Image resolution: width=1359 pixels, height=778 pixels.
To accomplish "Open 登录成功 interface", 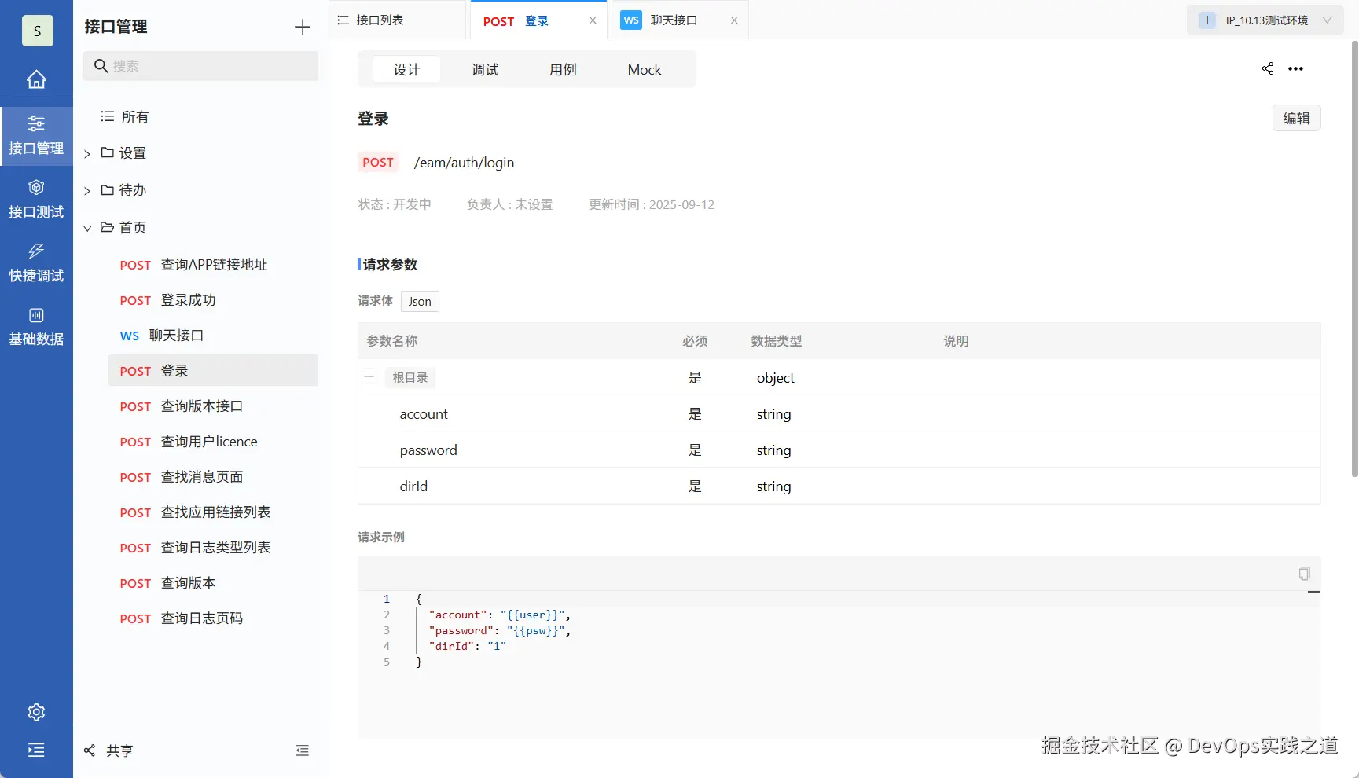I will [213, 300].
